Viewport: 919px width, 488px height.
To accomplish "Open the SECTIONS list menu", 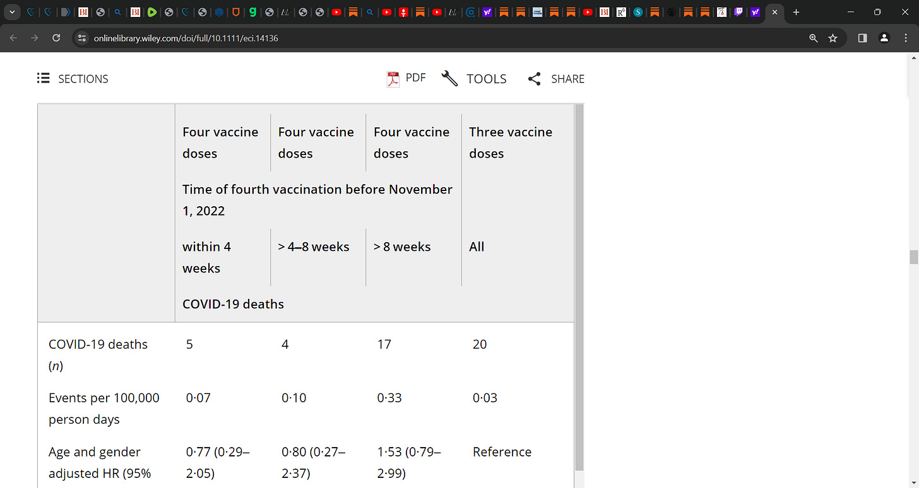I will point(73,79).
